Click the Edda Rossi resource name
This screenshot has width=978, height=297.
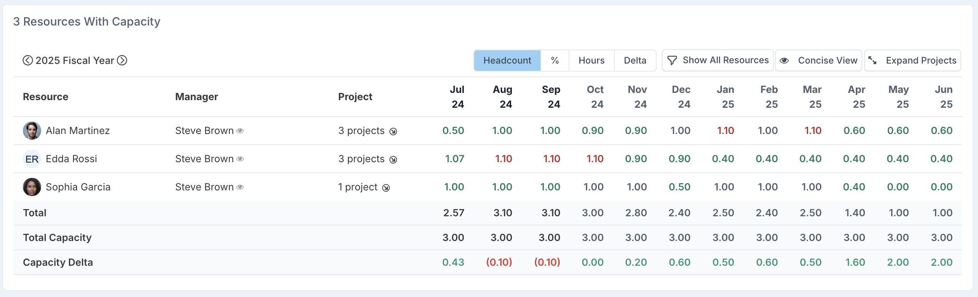pyautogui.click(x=71, y=159)
